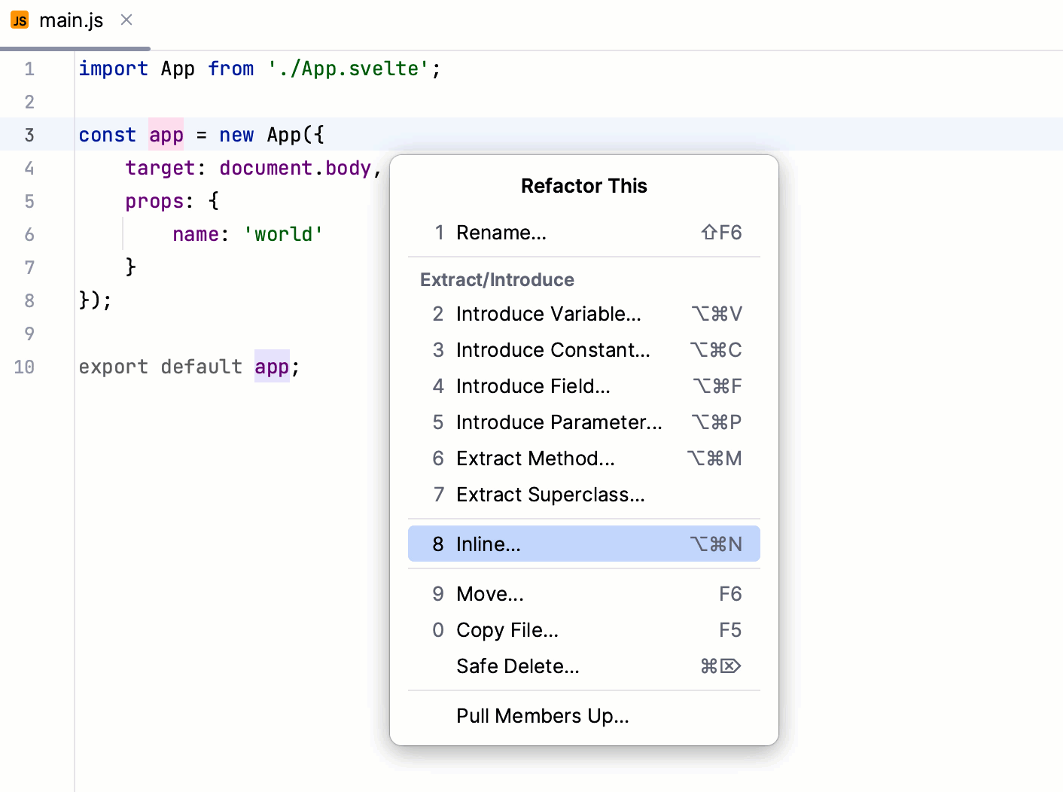Viewport: 1063px width, 792px height.
Task: Switch to the main.js tab
Action: pyautogui.click(x=72, y=20)
